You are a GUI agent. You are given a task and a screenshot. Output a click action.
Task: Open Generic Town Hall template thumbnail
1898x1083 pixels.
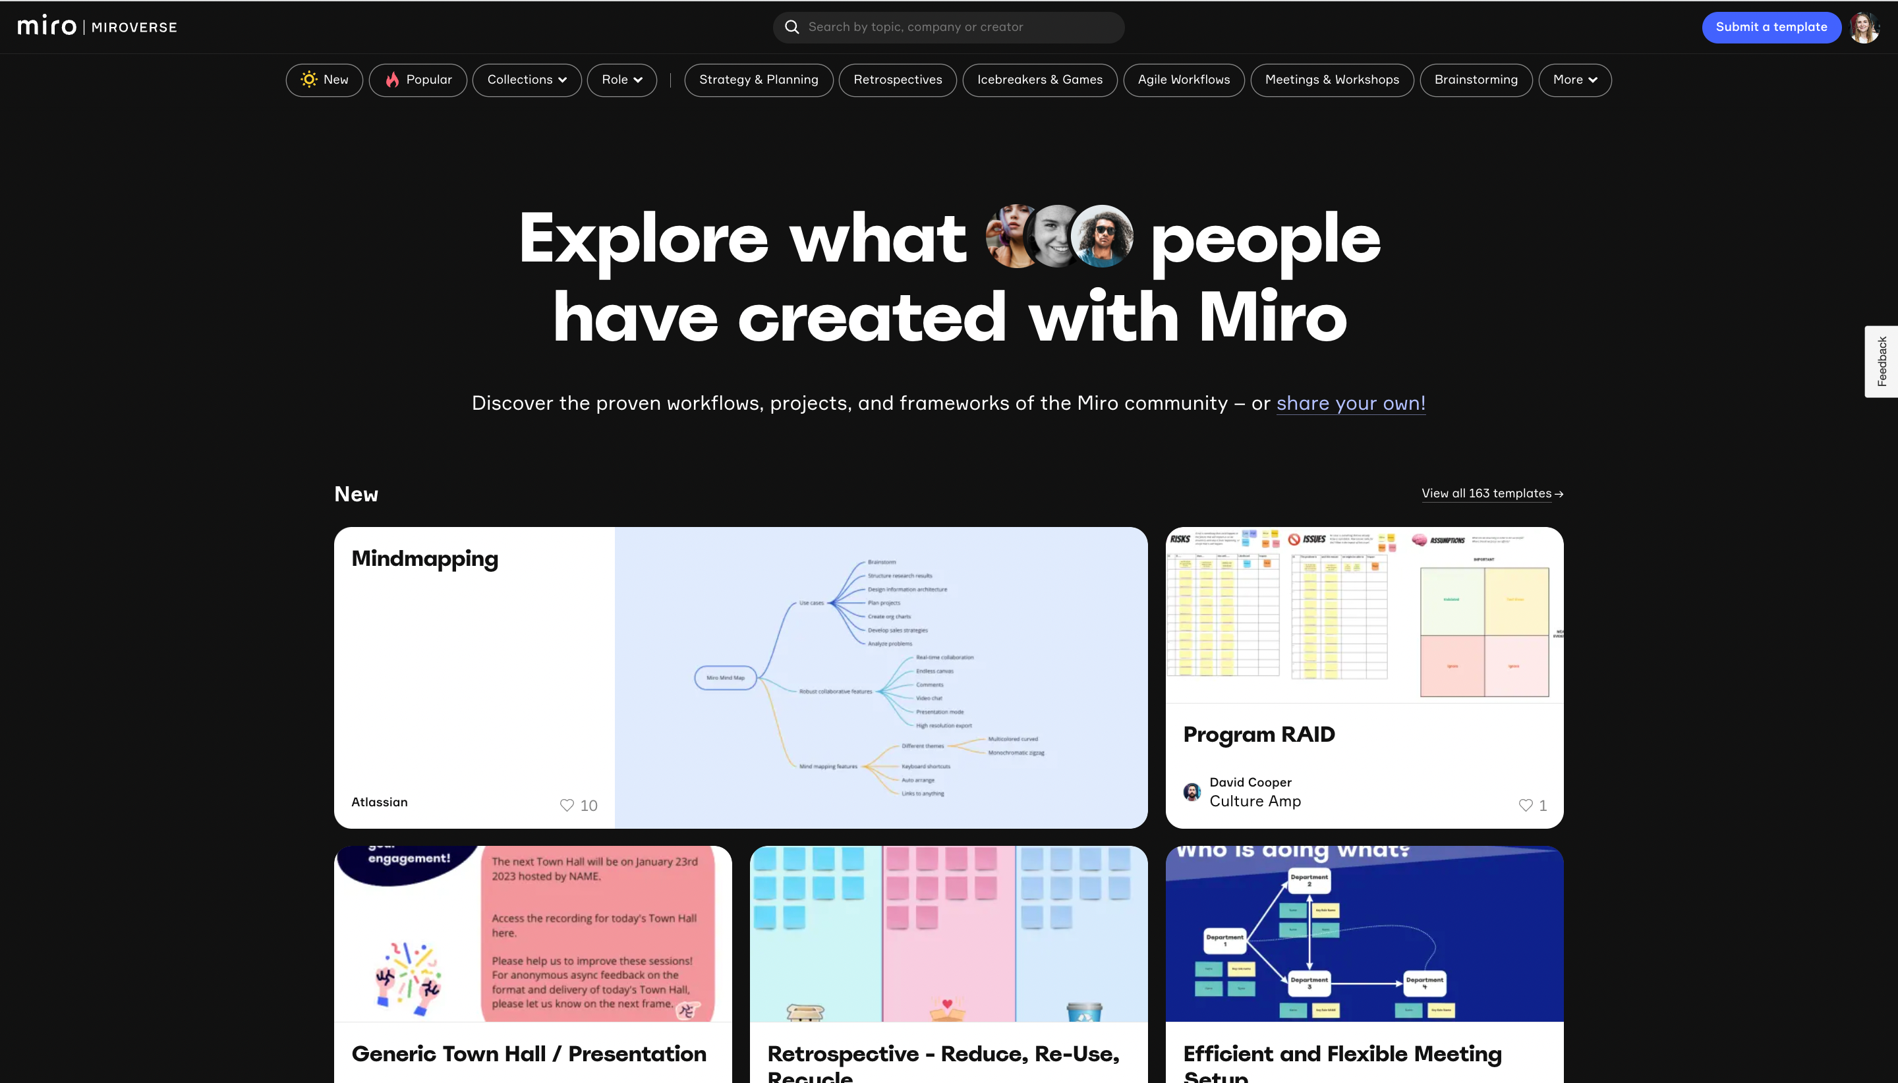coord(532,933)
